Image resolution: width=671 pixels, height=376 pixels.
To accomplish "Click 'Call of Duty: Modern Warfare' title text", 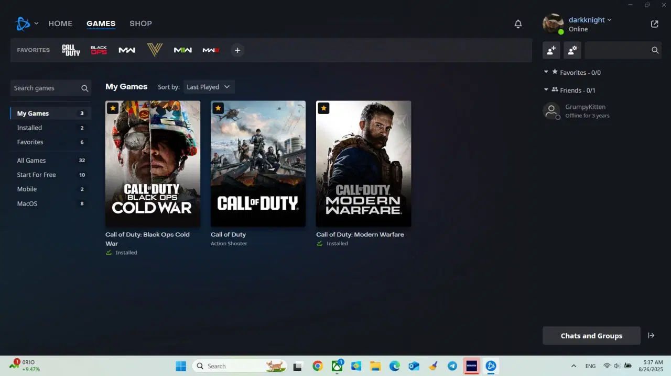I will tap(360, 234).
